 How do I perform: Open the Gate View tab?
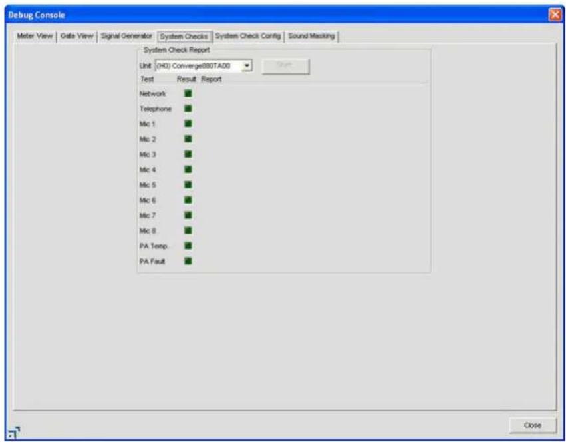pyautogui.click(x=77, y=36)
